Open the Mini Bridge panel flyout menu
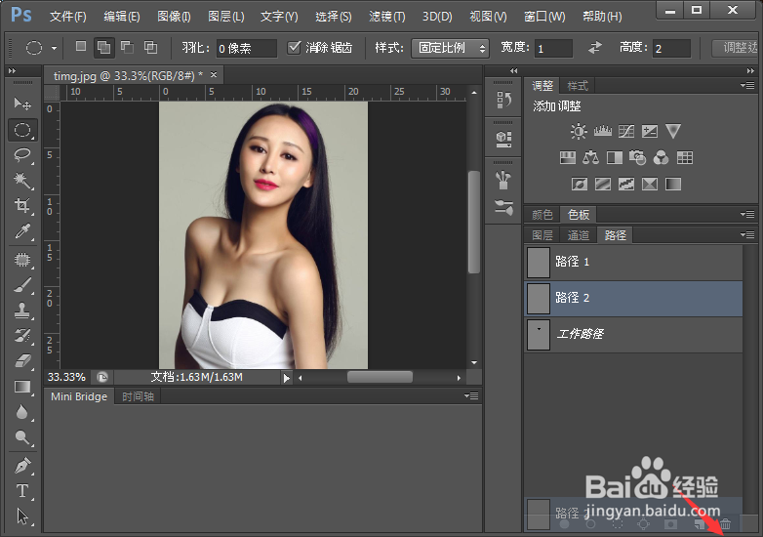The height and width of the screenshot is (537, 763). (471, 395)
